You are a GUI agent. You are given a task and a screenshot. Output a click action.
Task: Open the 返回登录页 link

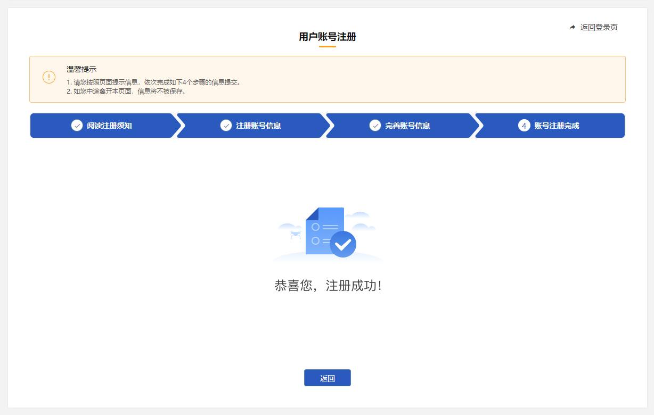[599, 27]
